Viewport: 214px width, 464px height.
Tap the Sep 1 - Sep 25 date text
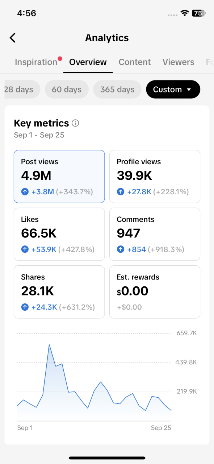point(39,135)
